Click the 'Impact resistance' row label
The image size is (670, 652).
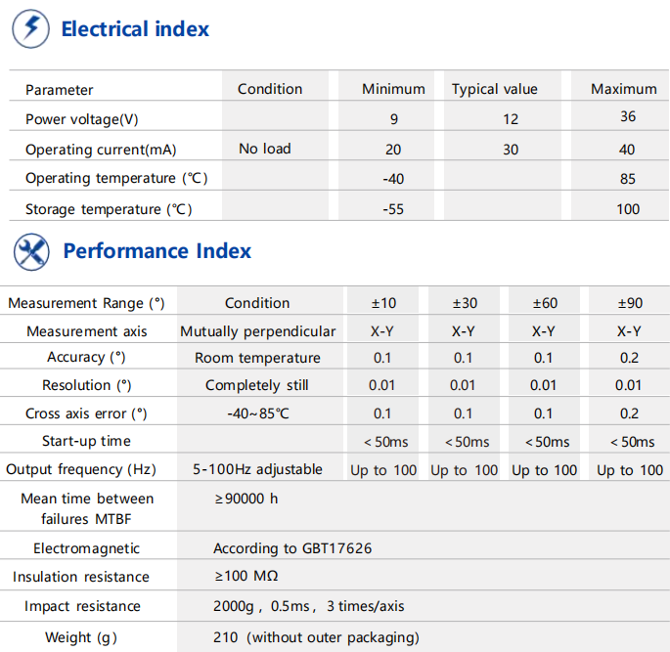tap(82, 606)
